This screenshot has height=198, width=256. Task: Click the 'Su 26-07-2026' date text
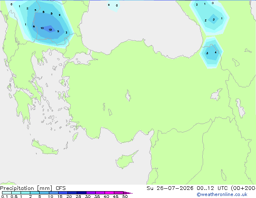tap(170, 188)
